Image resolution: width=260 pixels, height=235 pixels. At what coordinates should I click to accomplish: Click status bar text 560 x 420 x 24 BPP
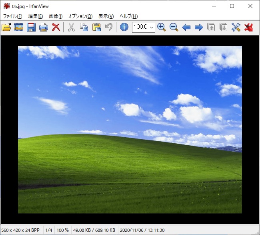(x=20, y=230)
